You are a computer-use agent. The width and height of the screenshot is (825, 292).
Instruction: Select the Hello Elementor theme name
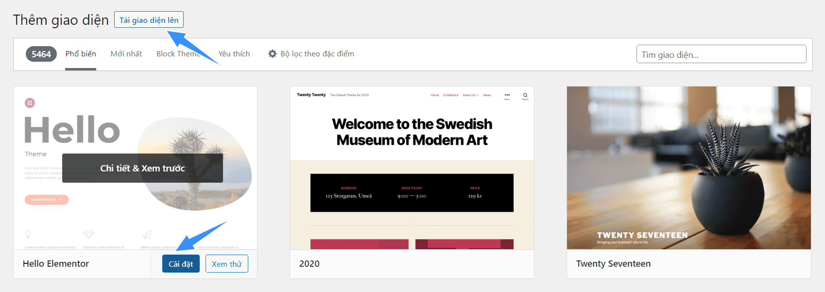pos(56,264)
